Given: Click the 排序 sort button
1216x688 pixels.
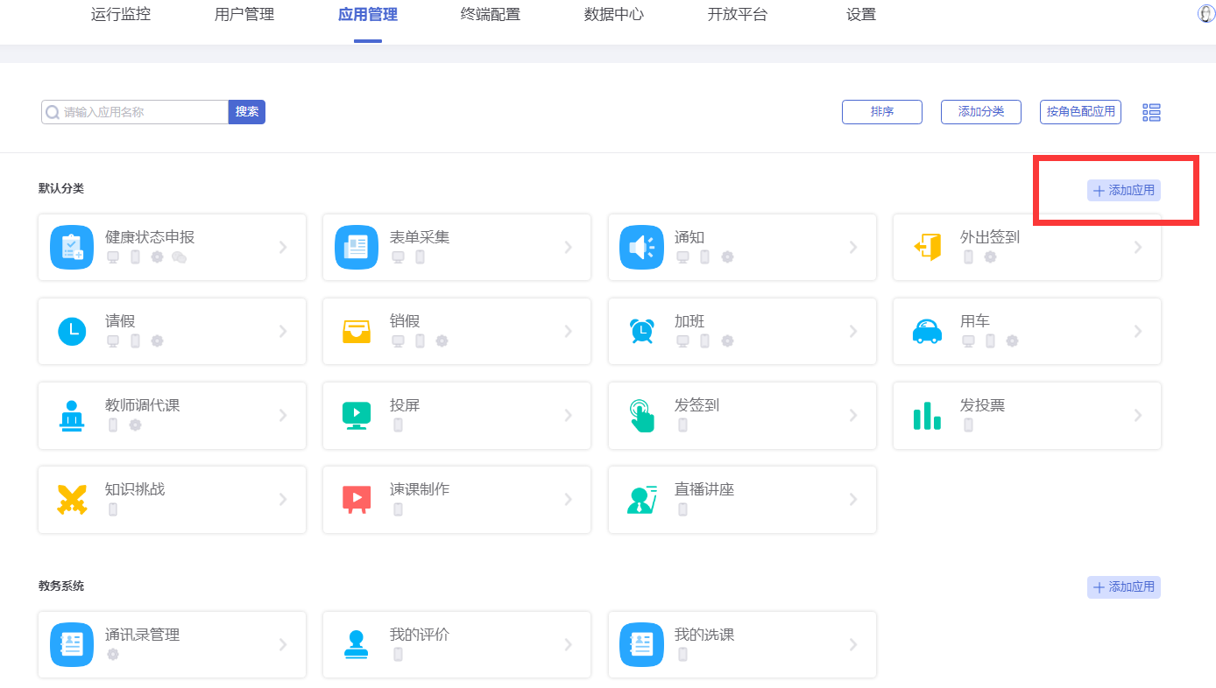Looking at the screenshot, I should pos(882,112).
